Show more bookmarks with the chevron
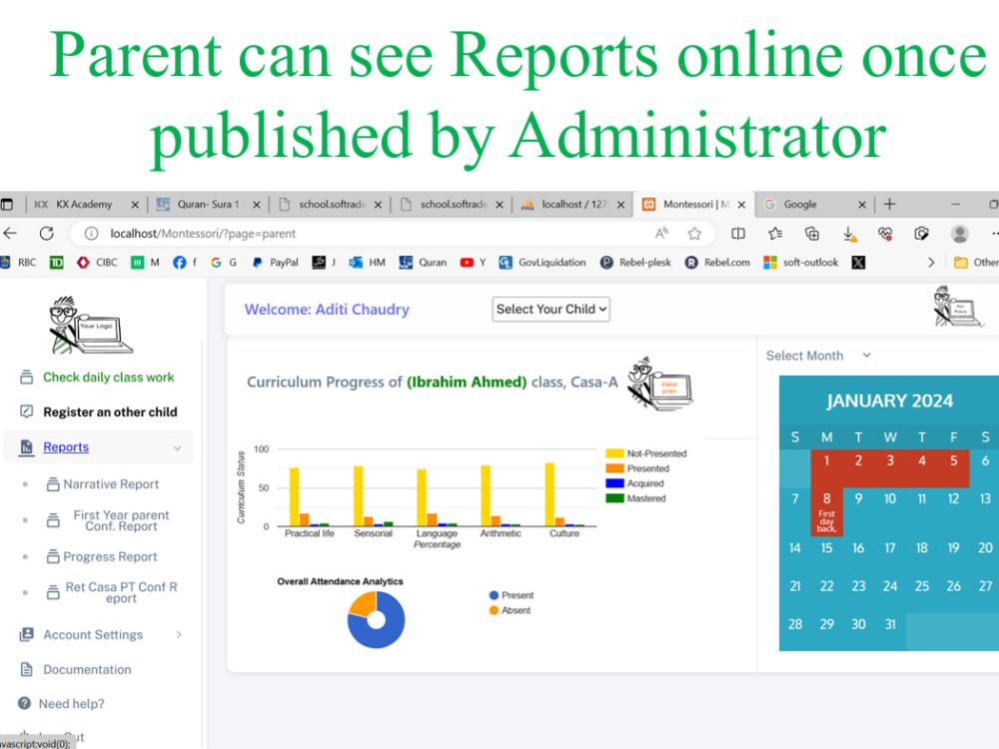The height and width of the screenshot is (749, 999). (x=931, y=263)
